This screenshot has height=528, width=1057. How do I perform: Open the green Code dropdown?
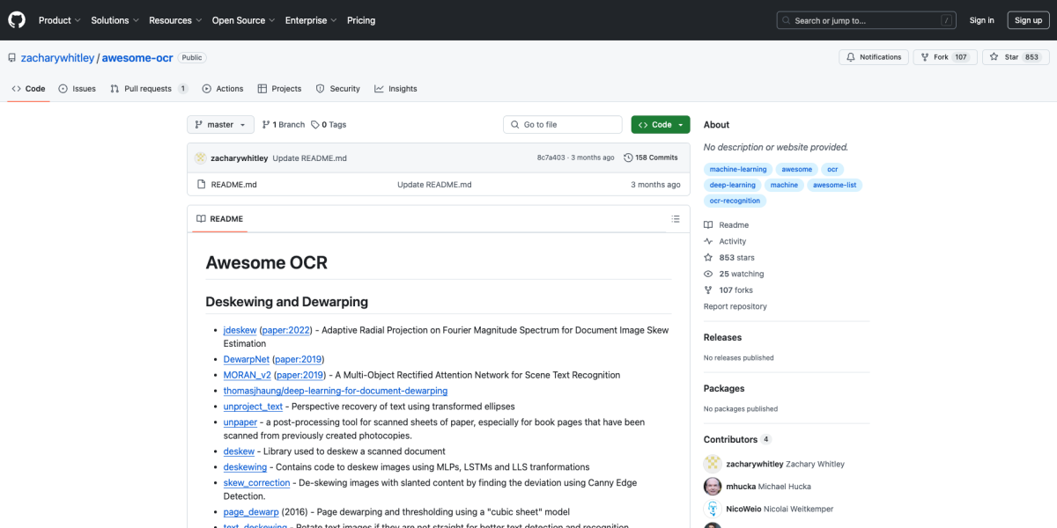pos(660,124)
